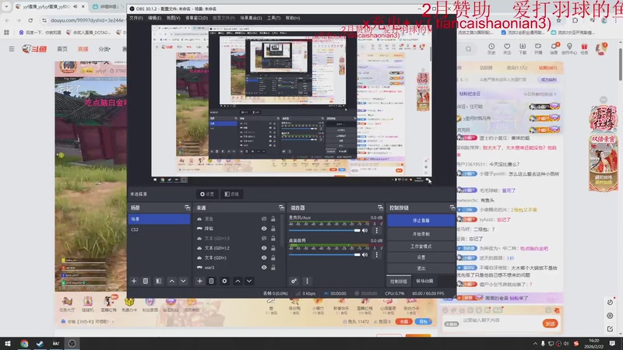The width and height of the screenshot is (623, 350).
Task: Move selected source down arrow
Action: click(249, 281)
